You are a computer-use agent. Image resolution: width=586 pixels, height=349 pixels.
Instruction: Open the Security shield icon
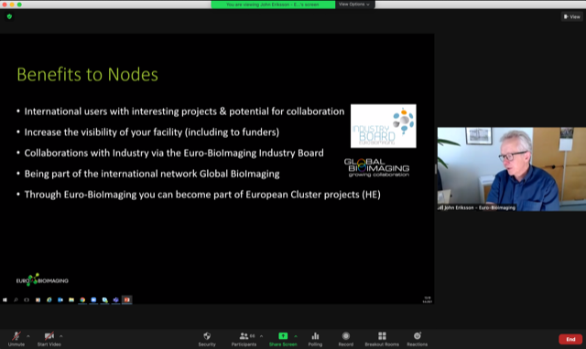207,336
